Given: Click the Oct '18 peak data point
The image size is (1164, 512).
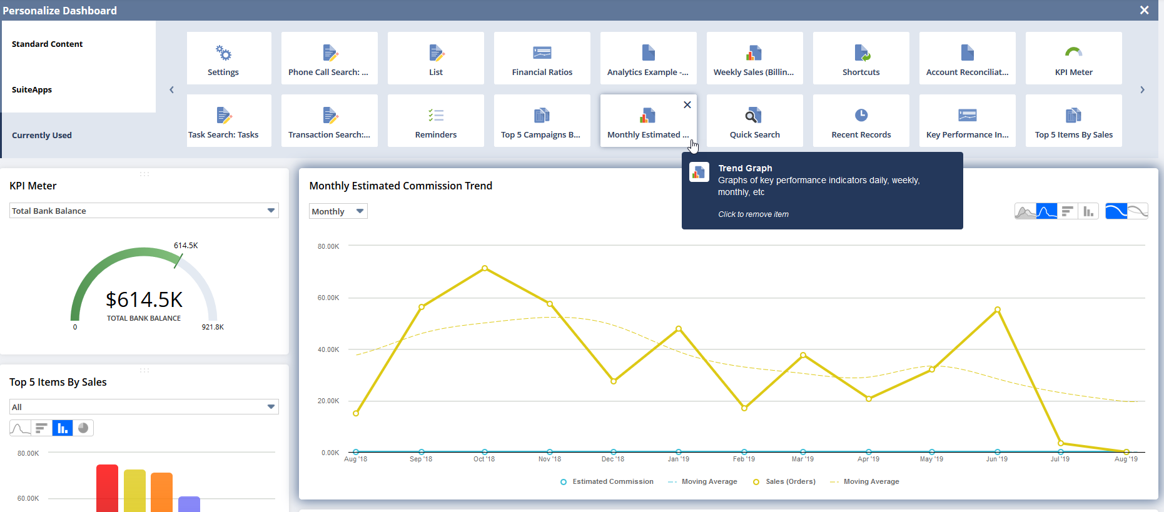Looking at the screenshot, I should pos(485,268).
